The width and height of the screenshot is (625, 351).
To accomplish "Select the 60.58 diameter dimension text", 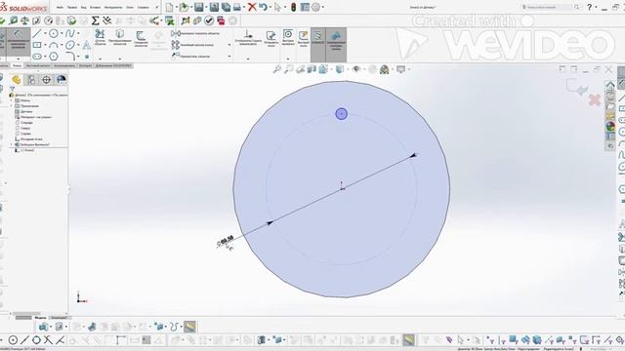I will (x=227, y=240).
